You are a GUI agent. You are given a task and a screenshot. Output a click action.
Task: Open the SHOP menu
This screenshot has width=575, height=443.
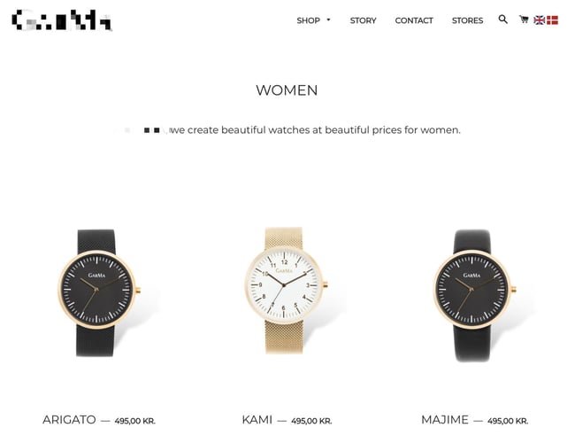pyautogui.click(x=309, y=20)
